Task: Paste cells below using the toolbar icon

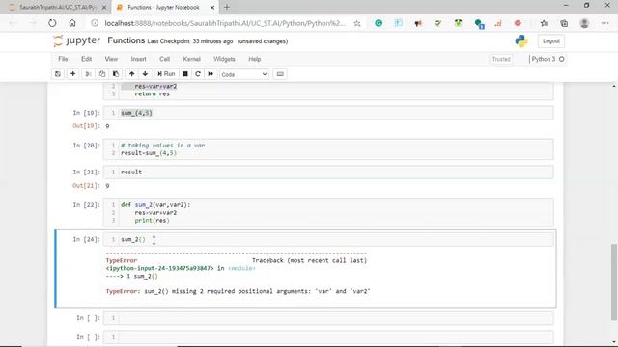Action: [x=116, y=74]
